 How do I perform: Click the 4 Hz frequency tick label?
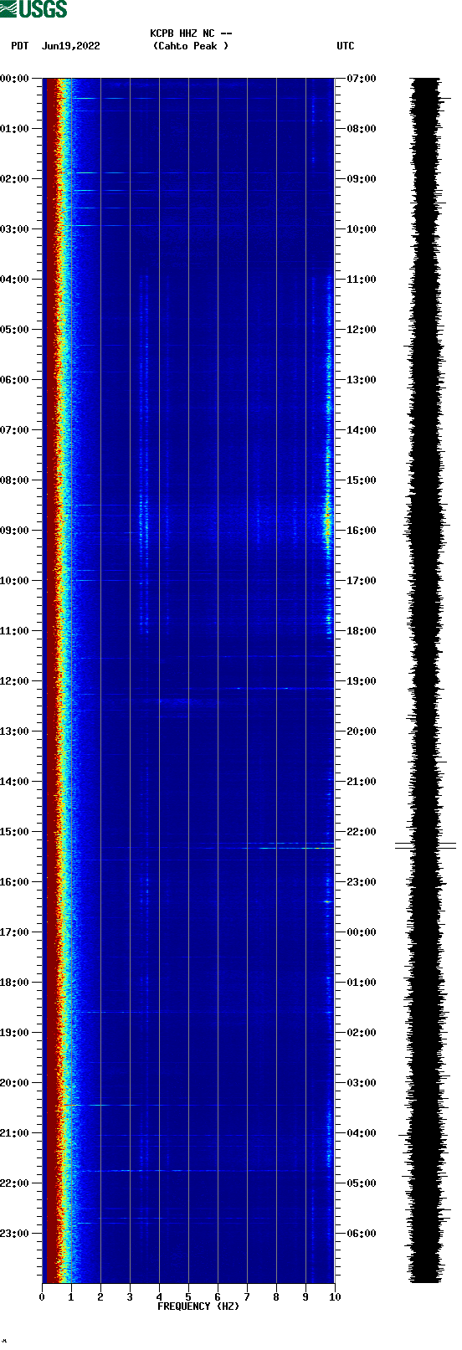159,1297
